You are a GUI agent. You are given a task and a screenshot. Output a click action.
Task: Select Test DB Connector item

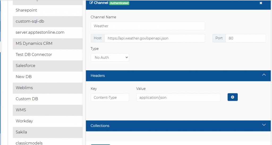34,55
